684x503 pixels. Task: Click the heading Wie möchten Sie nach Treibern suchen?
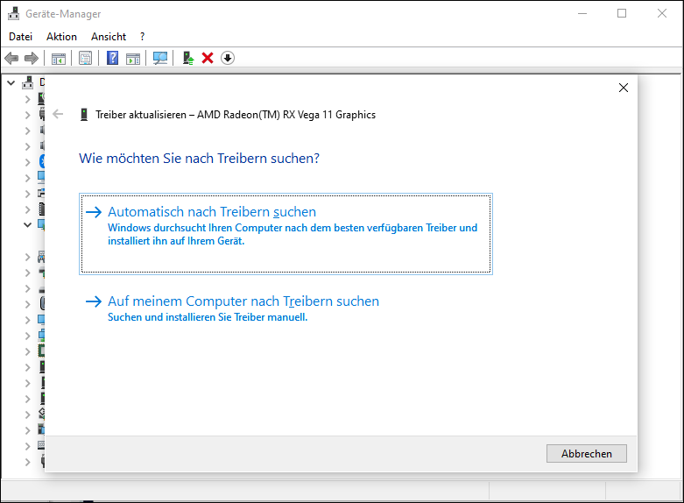coord(199,158)
